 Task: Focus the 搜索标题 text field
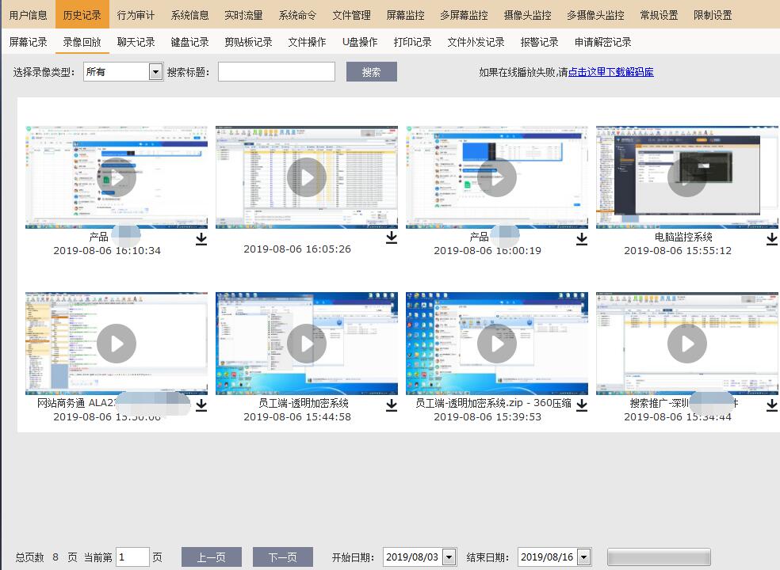pos(276,72)
